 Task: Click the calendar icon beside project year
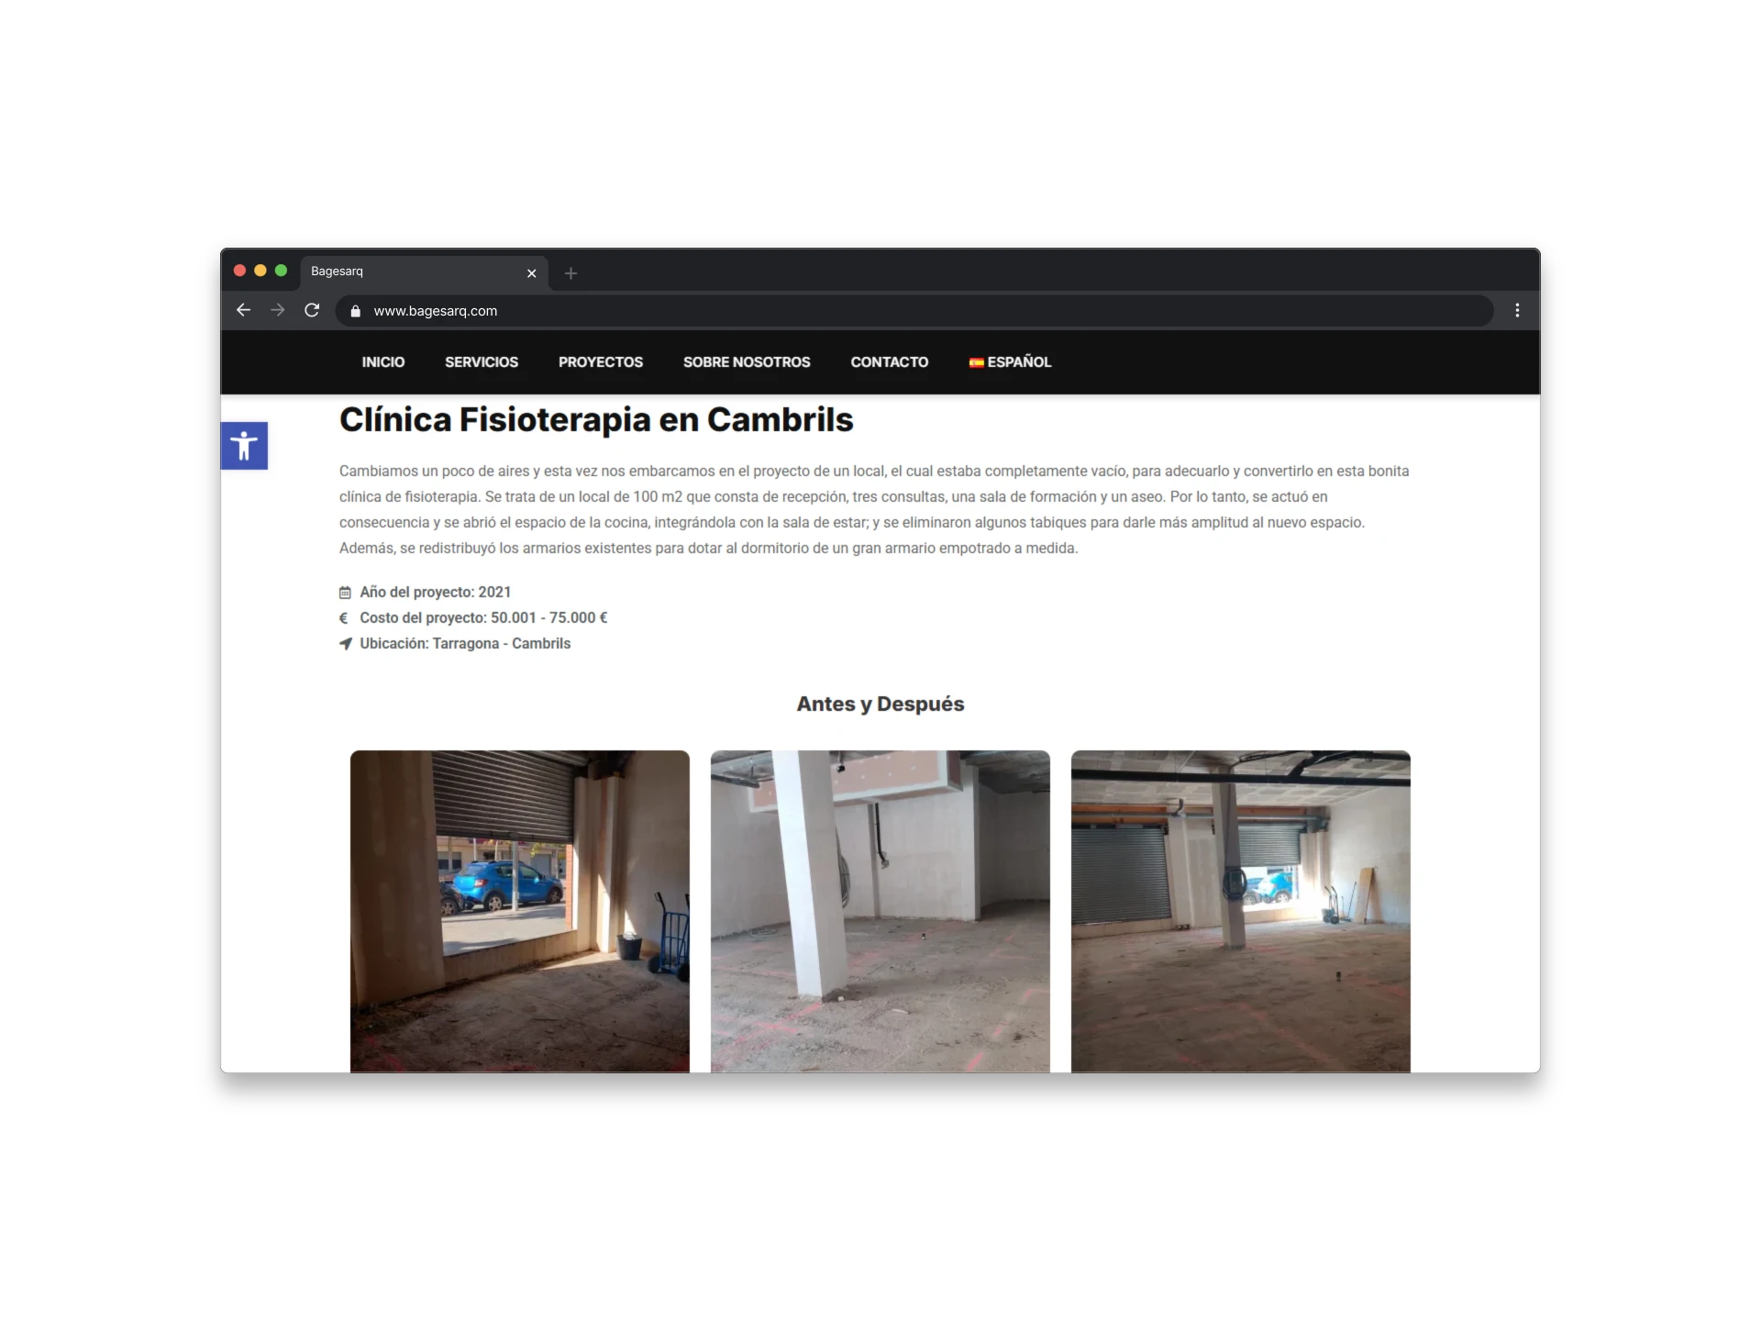click(345, 593)
